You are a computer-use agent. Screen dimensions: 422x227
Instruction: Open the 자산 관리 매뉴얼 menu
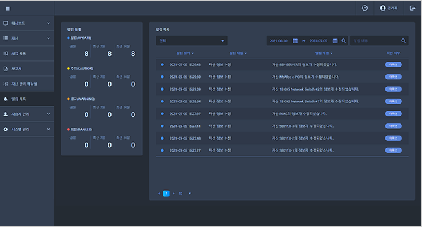click(x=27, y=84)
